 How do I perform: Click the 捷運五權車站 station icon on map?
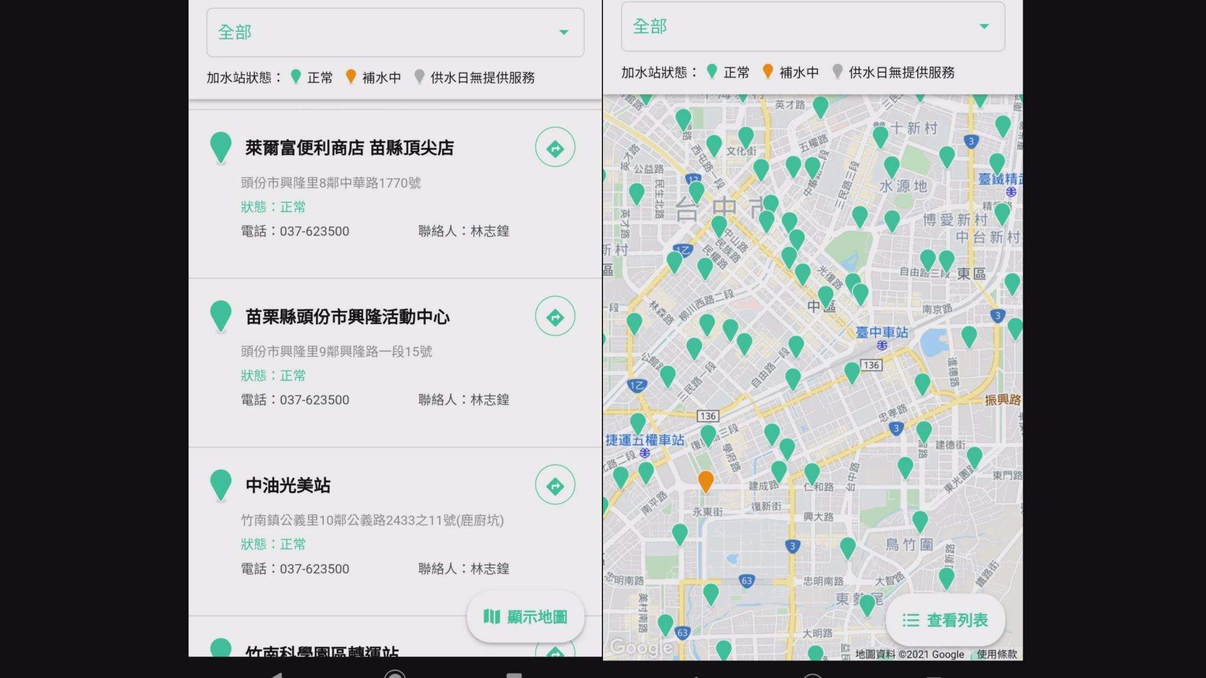click(x=644, y=453)
